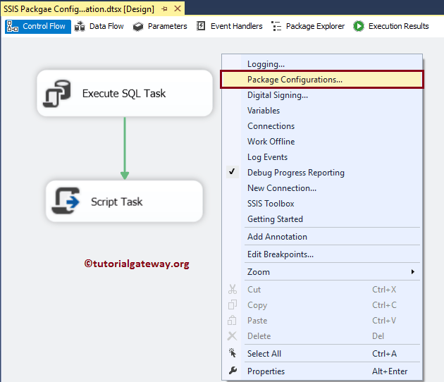Open the Logging... menu entry
444x382 pixels.
pos(322,64)
